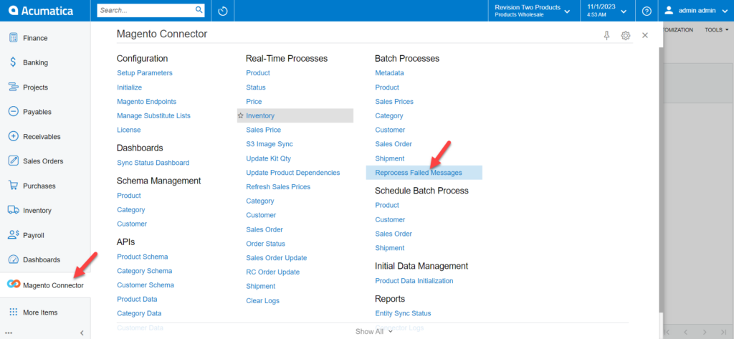Open the Magento Connector sidebar icon
This screenshot has width=734, height=339.
(x=14, y=285)
